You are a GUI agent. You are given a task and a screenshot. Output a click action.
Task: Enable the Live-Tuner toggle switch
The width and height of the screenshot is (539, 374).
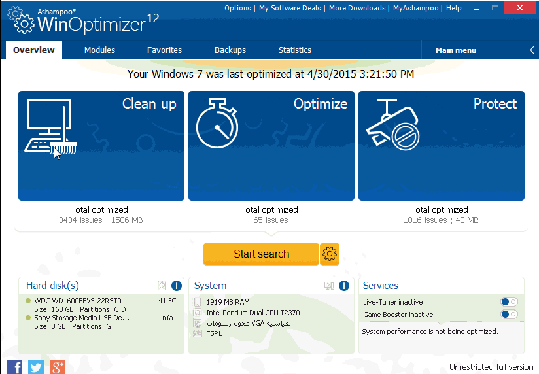coord(508,302)
